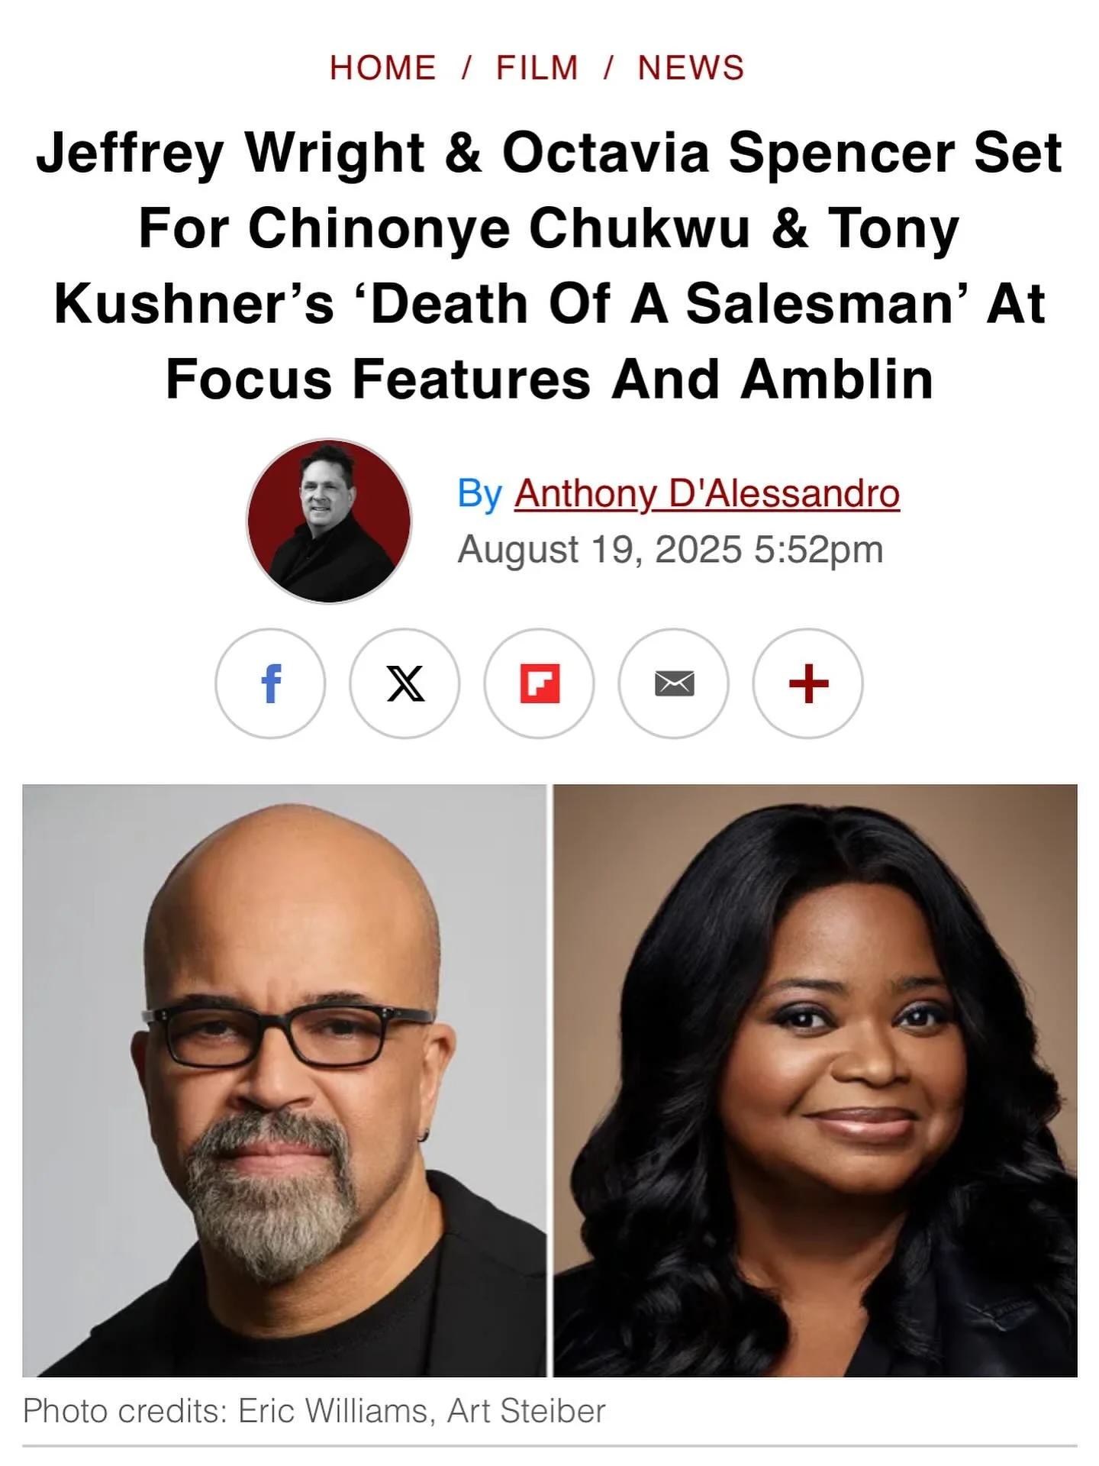The width and height of the screenshot is (1099, 1466).
Task: Click 'Focus Features And Amblin' headline line
Action: point(549,379)
